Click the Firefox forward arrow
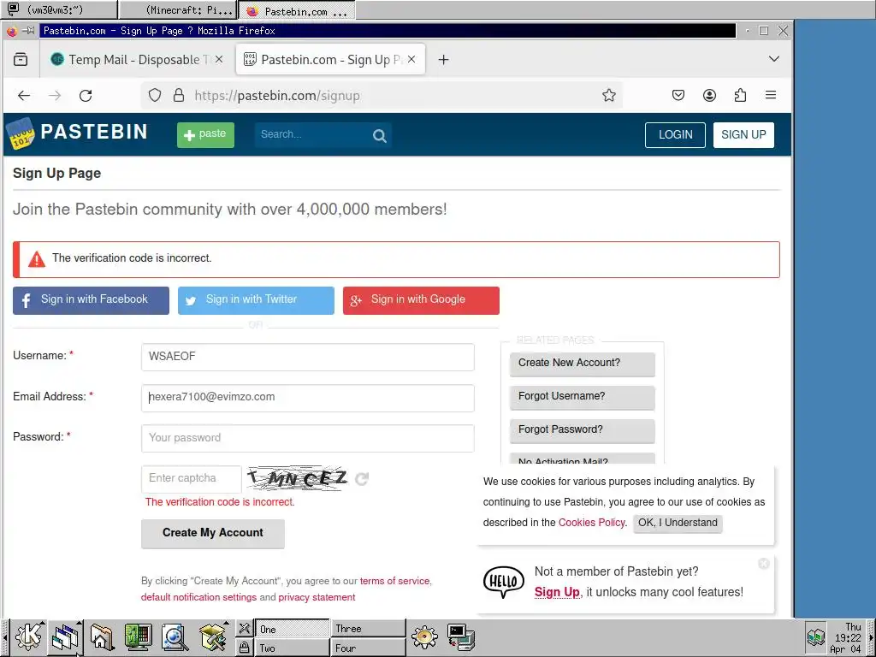 click(55, 96)
